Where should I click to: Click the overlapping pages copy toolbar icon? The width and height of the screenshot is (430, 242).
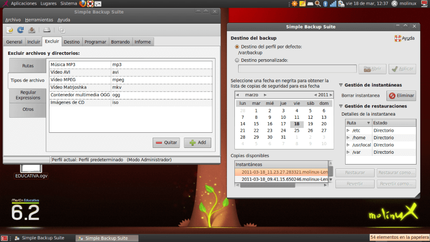tap(62, 30)
